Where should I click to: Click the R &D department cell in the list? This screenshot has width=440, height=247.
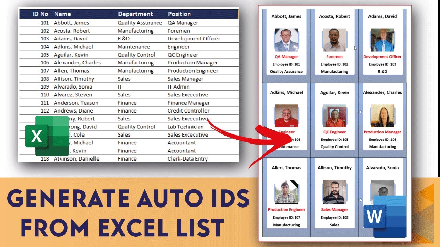pyautogui.click(x=124, y=39)
